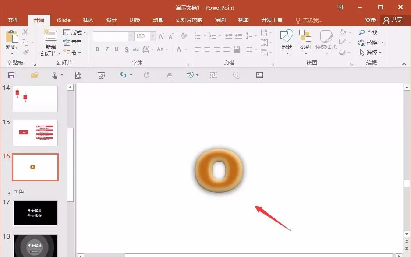Collapse the 黑色 section in slide panel
Screen dimensions: 411x257
tap(9, 193)
